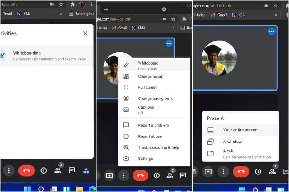This screenshot has width=289, height=192.
Task: Open Microsoft Edge from Activities screenshot taskbar
Action: coord(92,189)
